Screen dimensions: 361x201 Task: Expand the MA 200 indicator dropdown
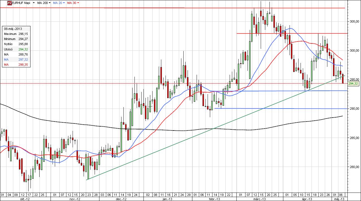pos(50,3)
